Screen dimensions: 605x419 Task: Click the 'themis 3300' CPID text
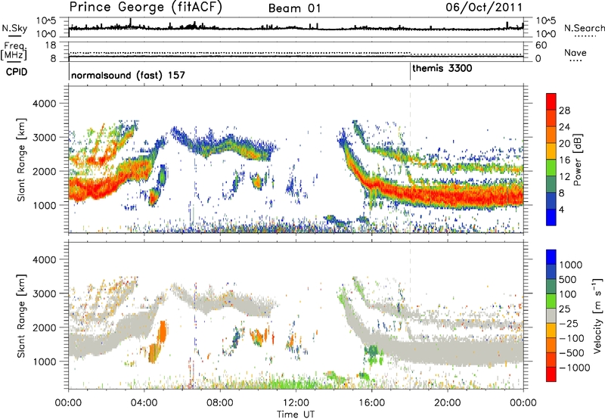[x=442, y=69]
